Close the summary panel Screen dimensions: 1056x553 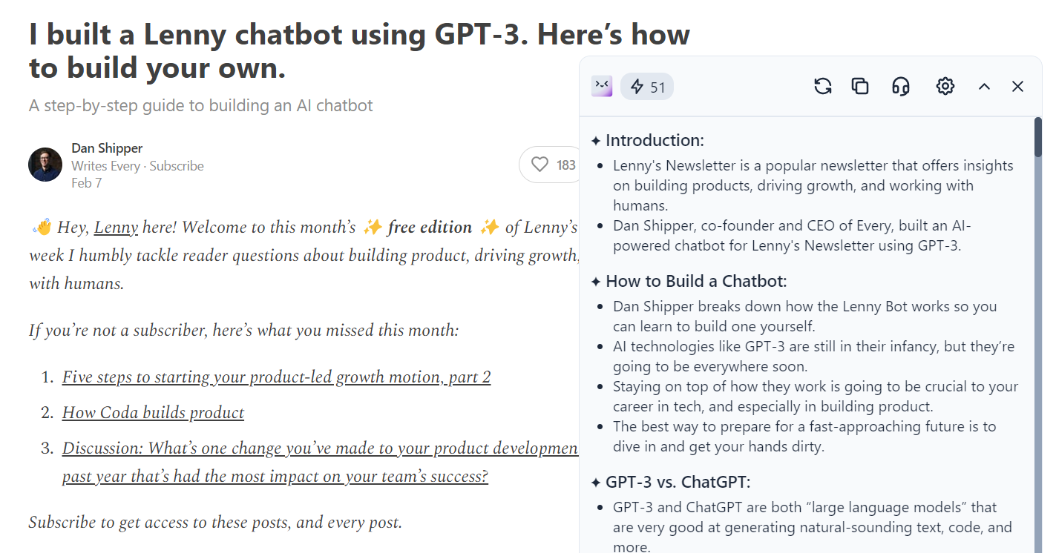[1017, 86]
